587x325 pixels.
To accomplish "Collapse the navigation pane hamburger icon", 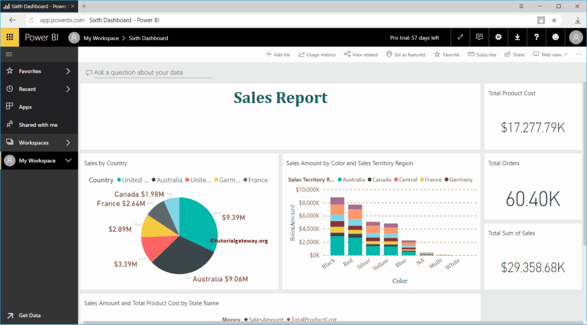I will (9, 54).
